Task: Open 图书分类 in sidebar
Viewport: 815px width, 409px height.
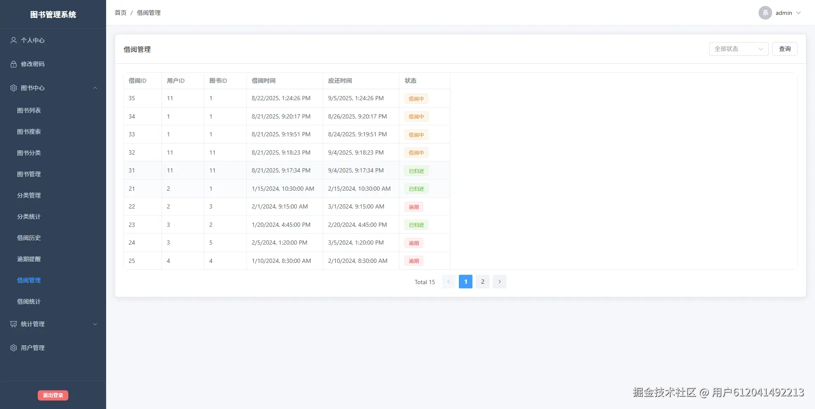Action: 53,153
